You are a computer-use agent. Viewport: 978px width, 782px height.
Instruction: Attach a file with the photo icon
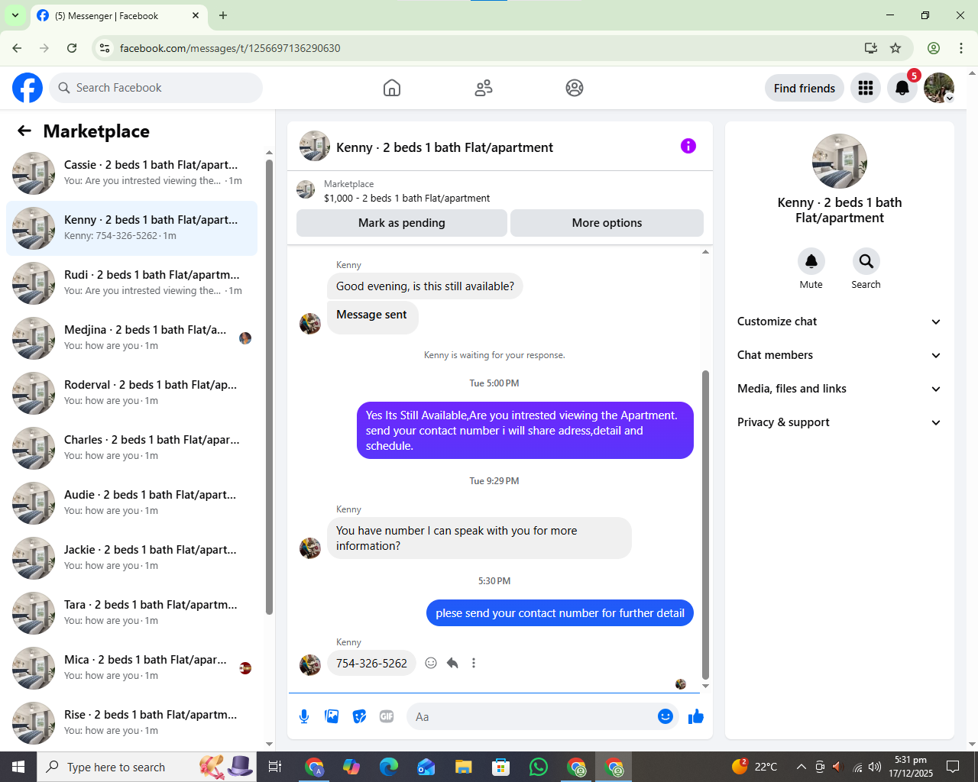332,716
